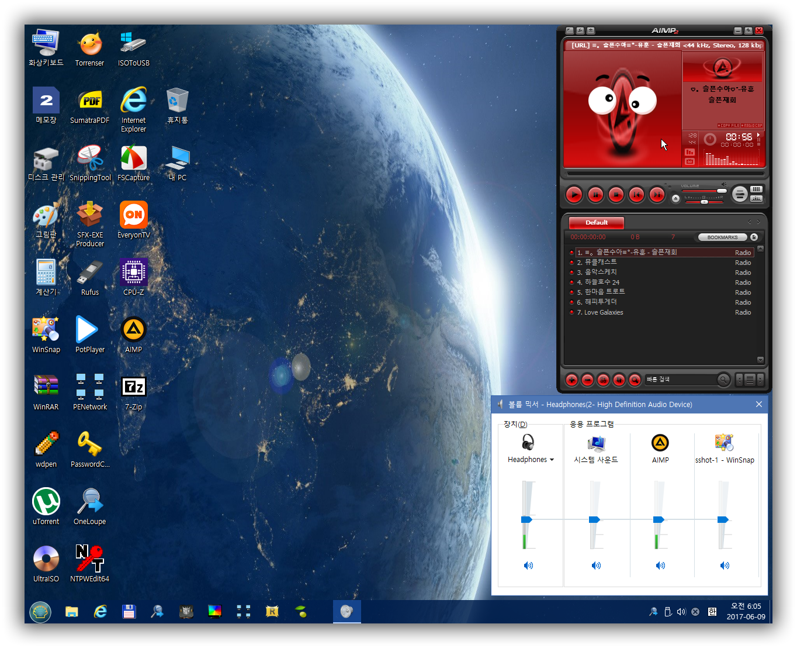This screenshot has width=797, height=648.
Task: Select playlist entry 4. 하늘호수 24
Action: 661,282
